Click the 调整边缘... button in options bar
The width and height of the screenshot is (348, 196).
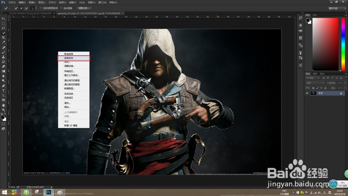[x=84, y=8]
